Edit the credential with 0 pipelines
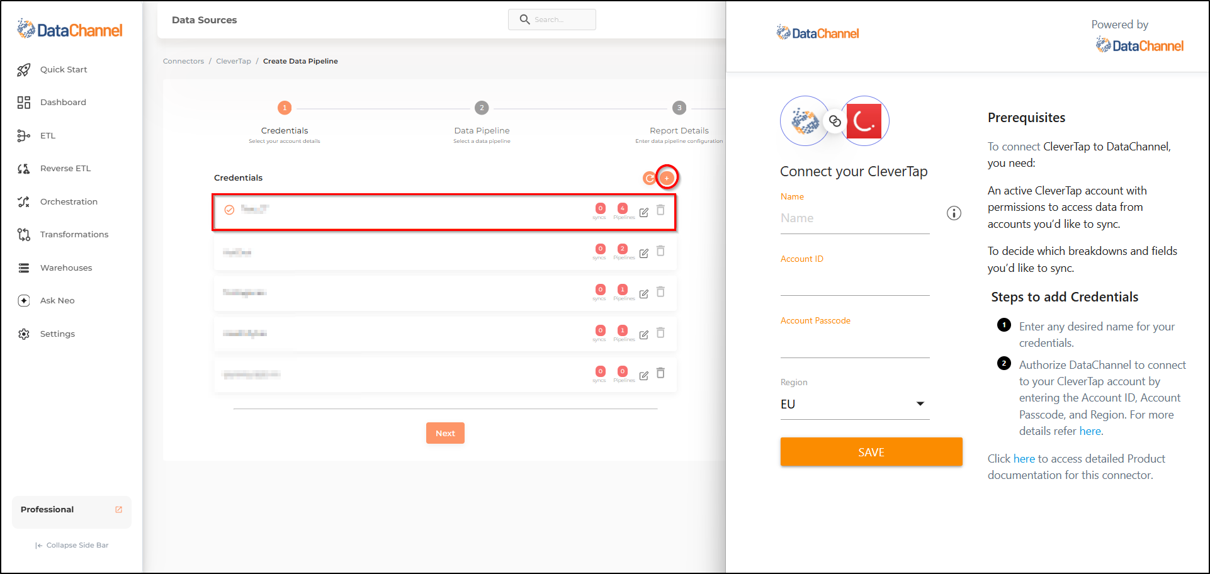Screen dimensions: 1210x574 [644, 376]
